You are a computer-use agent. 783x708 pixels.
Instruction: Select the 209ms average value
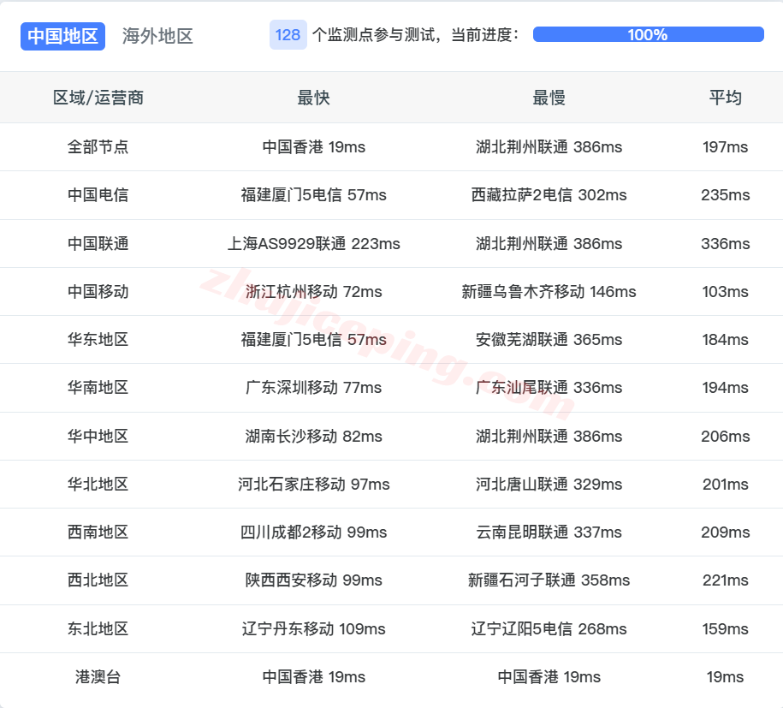[x=725, y=532]
